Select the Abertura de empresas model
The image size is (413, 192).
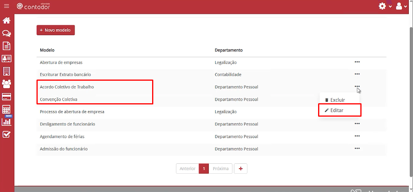click(x=61, y=62)
